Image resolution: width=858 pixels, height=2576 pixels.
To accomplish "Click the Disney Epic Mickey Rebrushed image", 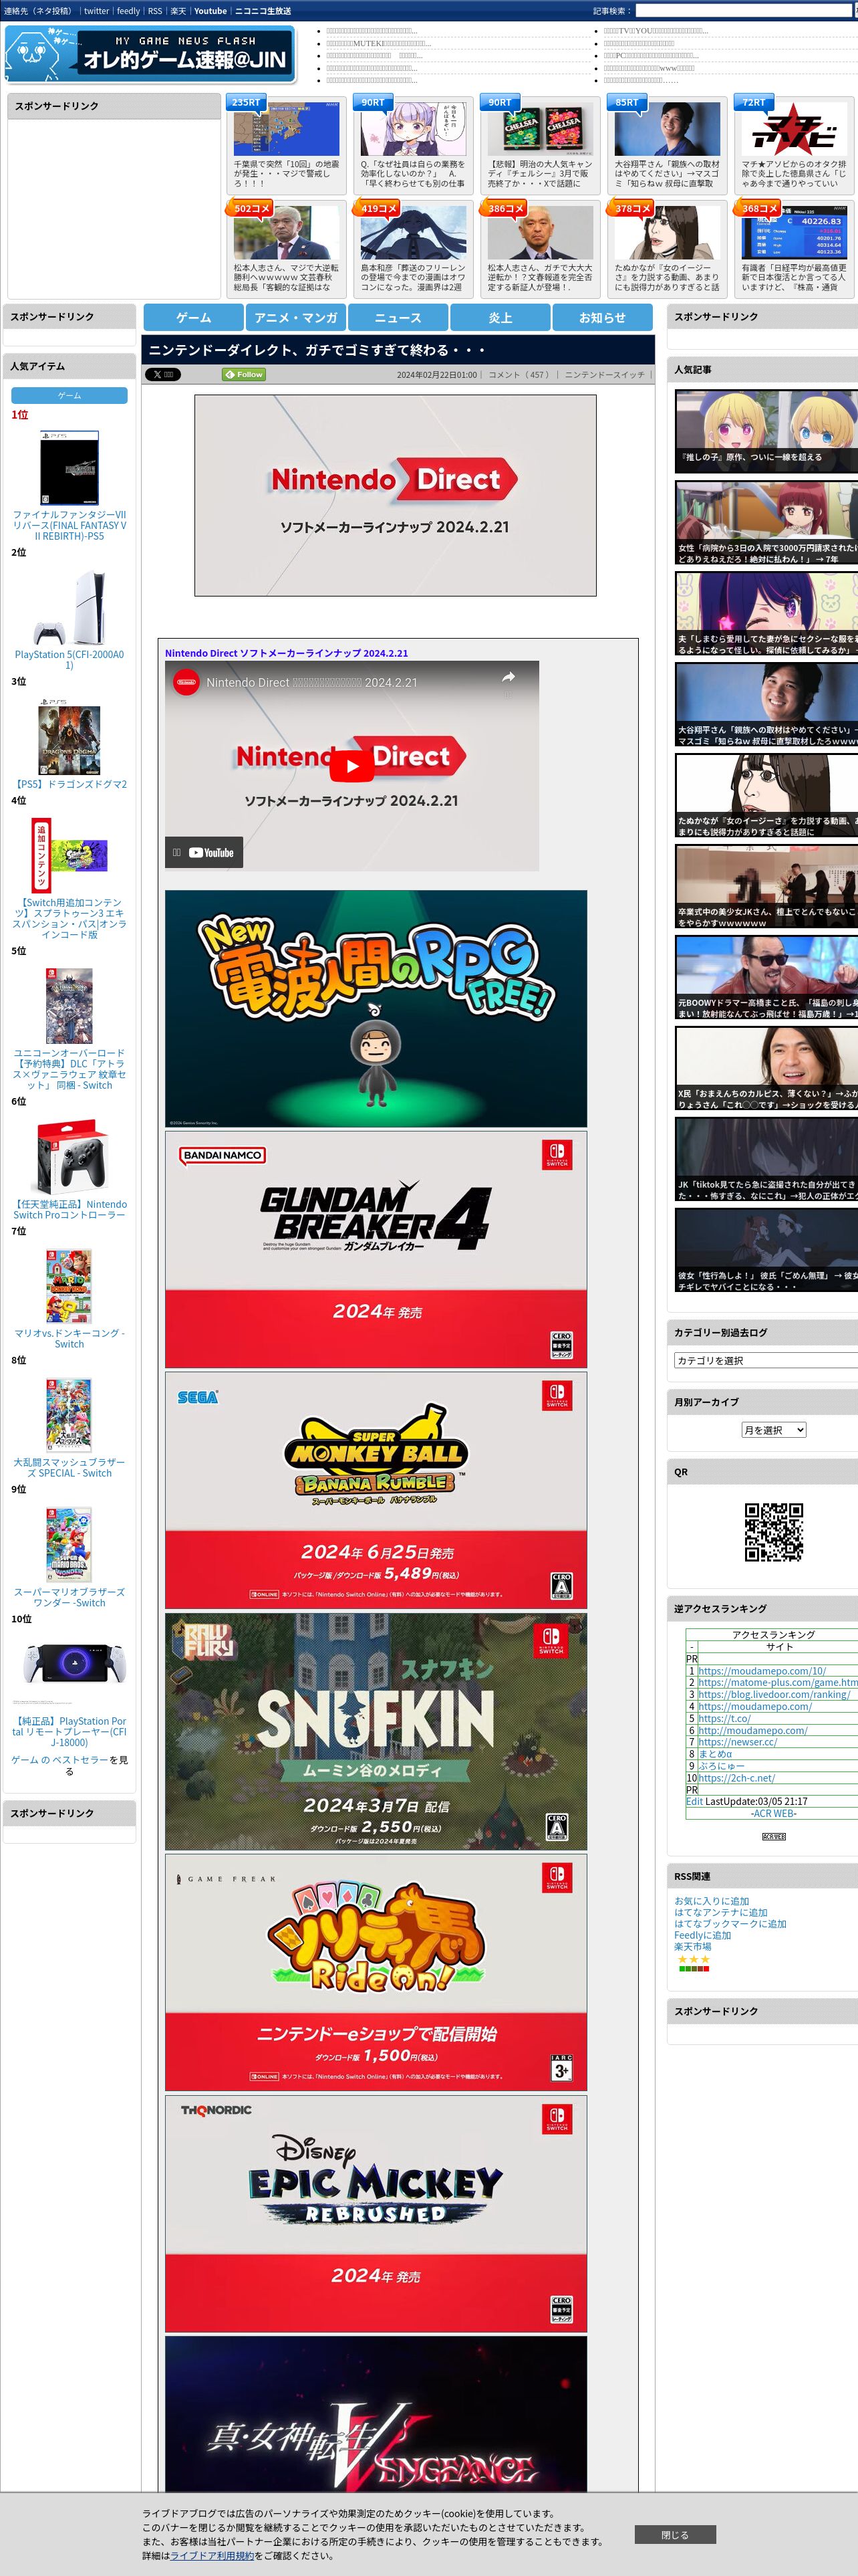I will click(x=376, y=2214).
